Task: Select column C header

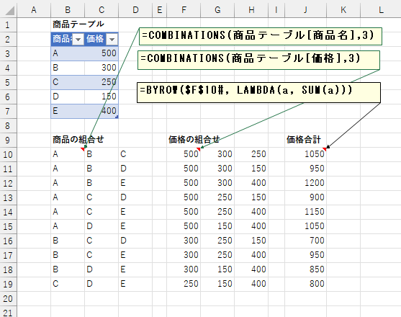Action: [x=102, y=9]
